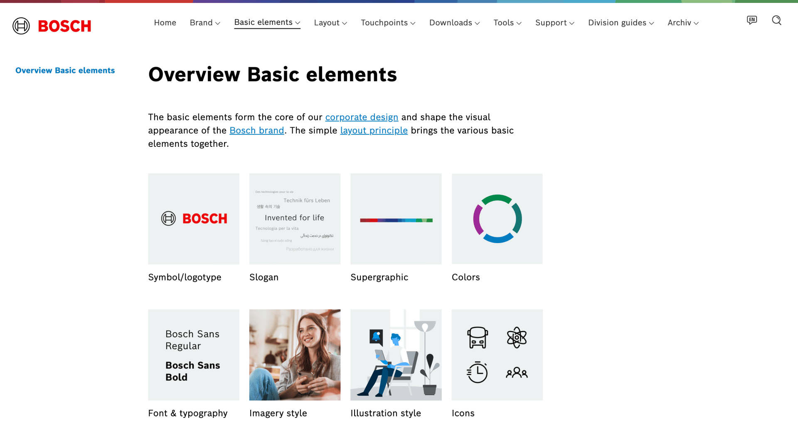798x448 pixels.
Task: Click the people group icon in Icons tile
Action: (x=517, y=373)
